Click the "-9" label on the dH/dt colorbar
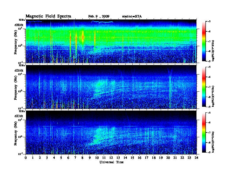 (209, 61)
